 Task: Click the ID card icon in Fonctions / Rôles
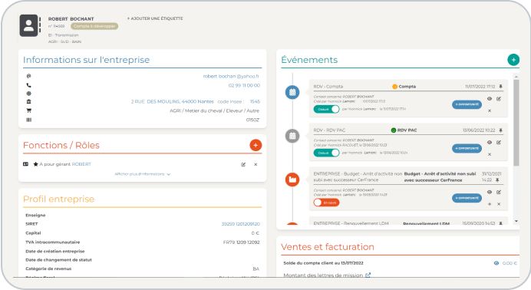click(26, 164)
